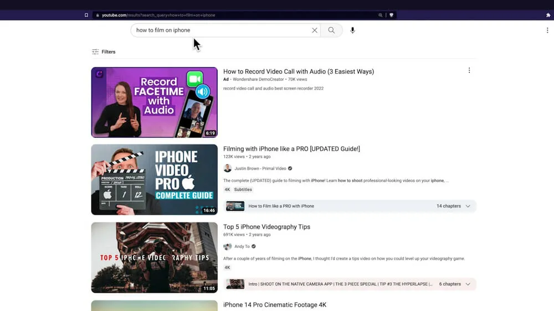Open the zoom icon in the address bar
Screen dimensions: 554x311
pos(380,15)
